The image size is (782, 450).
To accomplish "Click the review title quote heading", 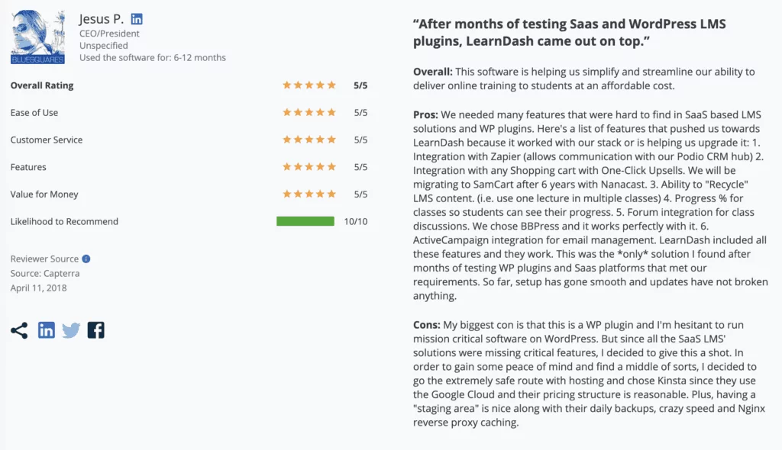I will pos(569,32).
